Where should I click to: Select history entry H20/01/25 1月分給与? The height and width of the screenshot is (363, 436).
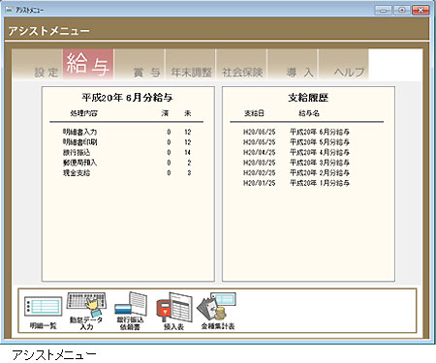[x=296, y=183]
